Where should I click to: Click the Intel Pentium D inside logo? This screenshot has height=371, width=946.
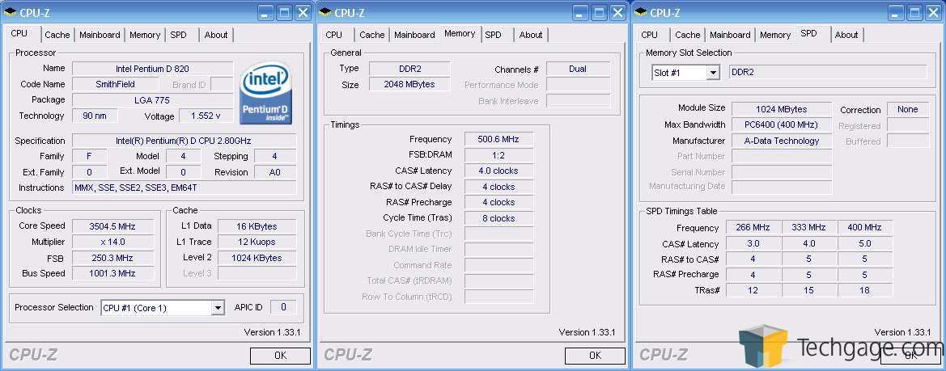coord(266,93)
